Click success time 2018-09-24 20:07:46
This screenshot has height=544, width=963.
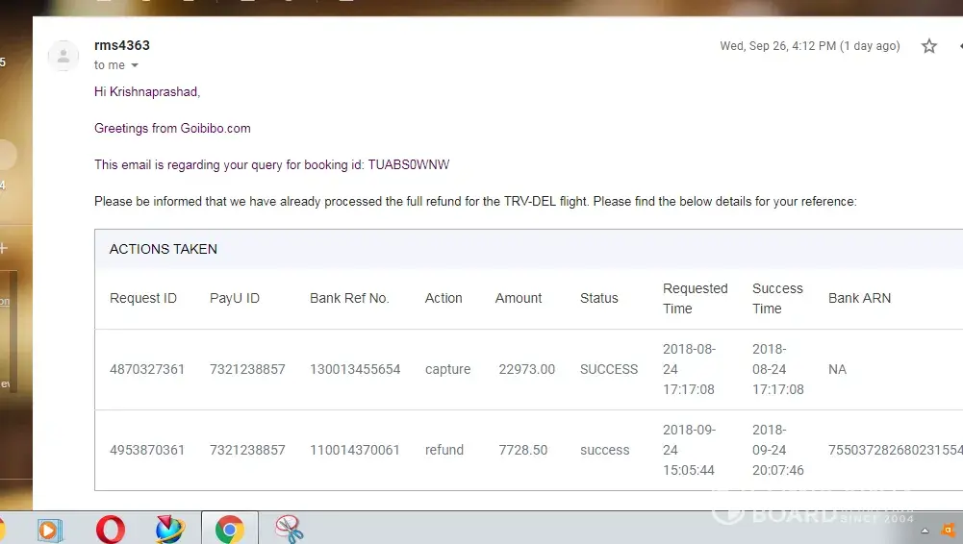tap(778, 450)
